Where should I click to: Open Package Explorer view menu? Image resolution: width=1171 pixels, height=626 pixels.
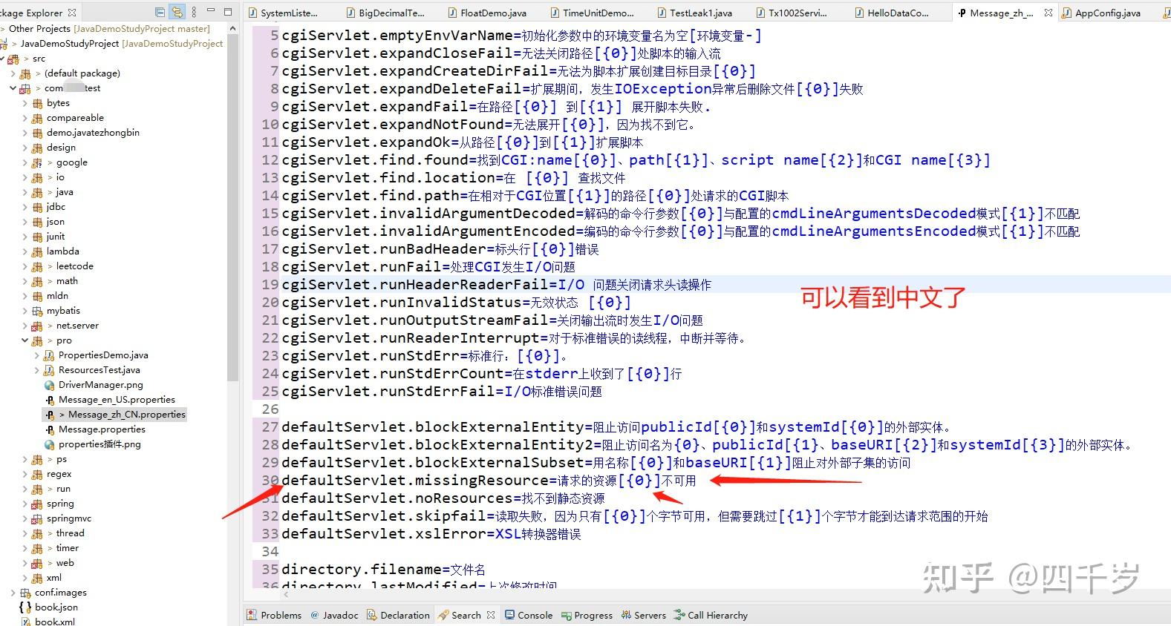point(195,12)
